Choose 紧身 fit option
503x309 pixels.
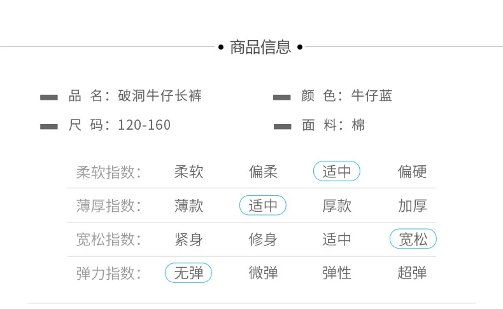pyautogui.click(x=188, y=240)
